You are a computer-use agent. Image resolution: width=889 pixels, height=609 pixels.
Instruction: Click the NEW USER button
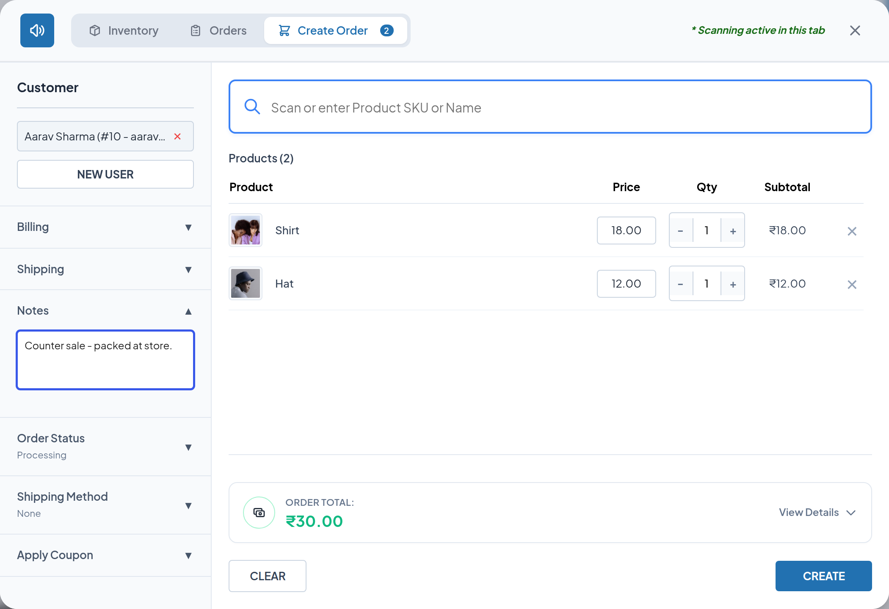point(105,174)
